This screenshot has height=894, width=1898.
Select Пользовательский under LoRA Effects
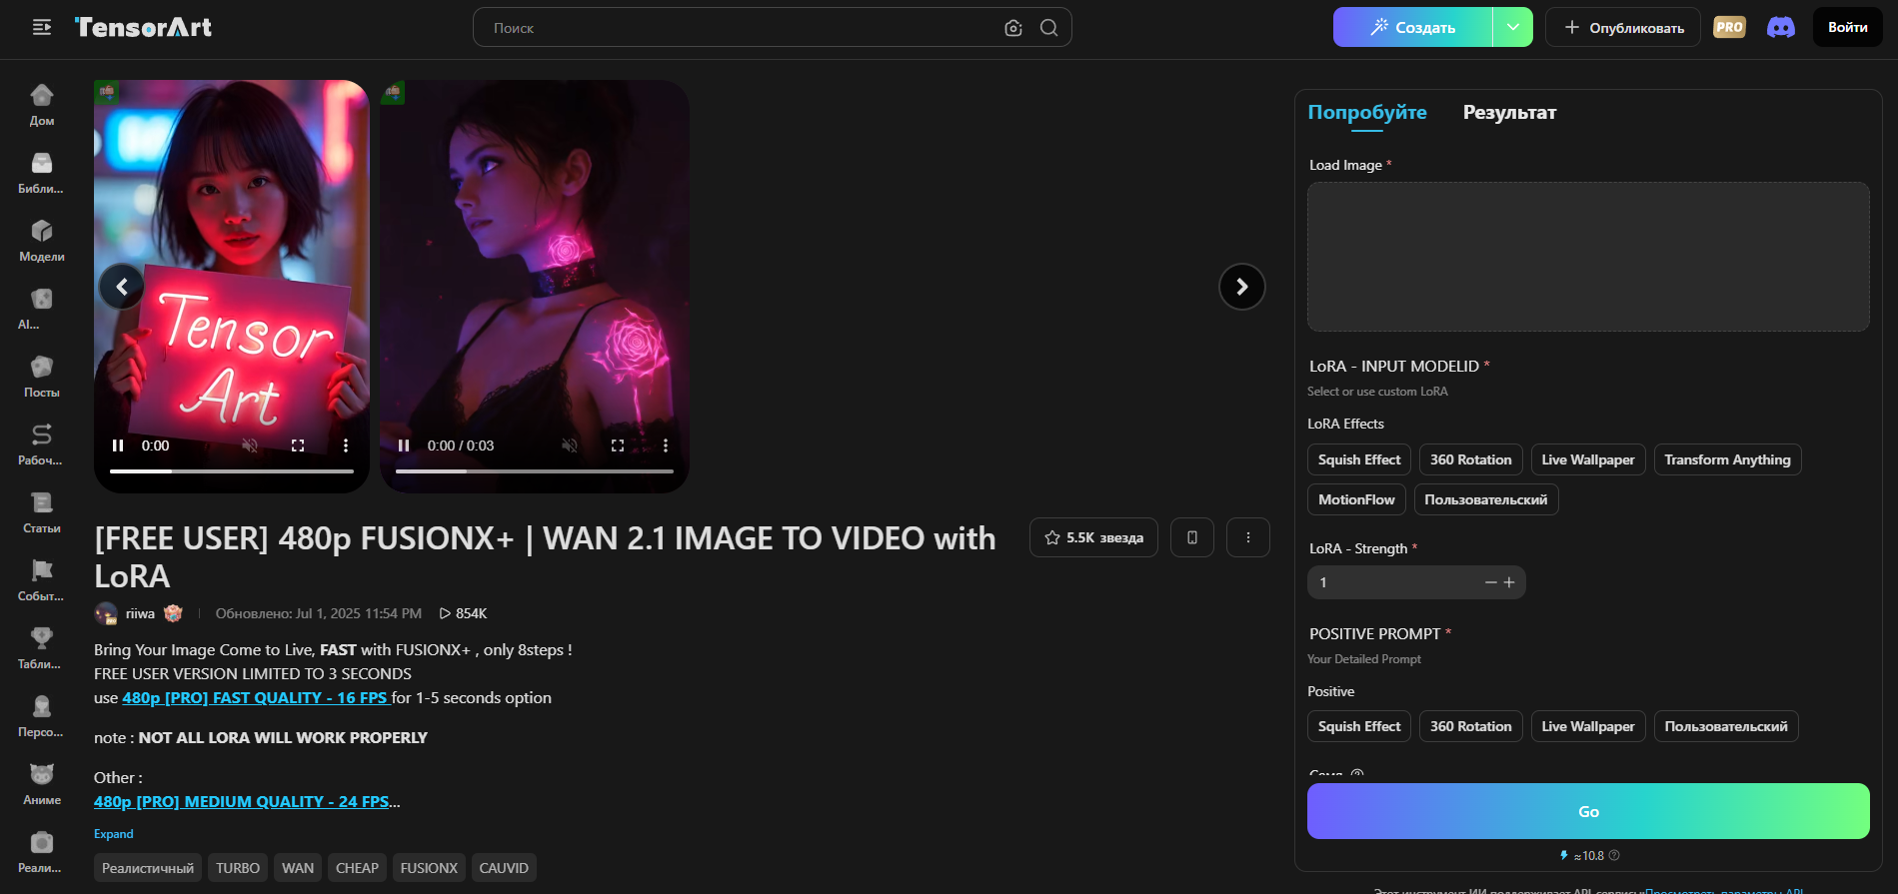coord(1486,499)
